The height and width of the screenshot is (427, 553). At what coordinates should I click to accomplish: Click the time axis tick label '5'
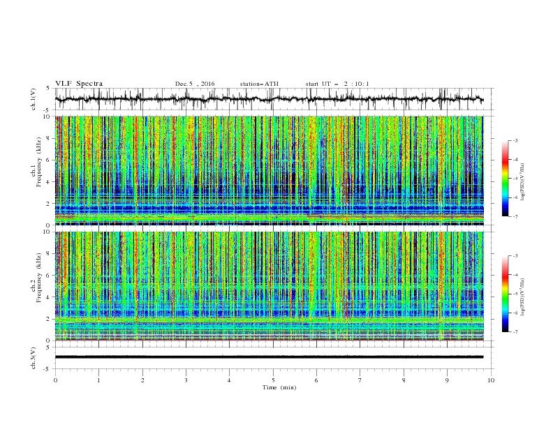273,380
